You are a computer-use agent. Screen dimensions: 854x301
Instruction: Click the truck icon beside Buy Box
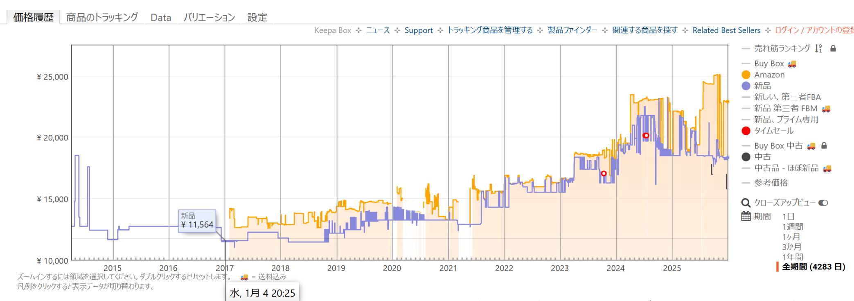point(792,63)
